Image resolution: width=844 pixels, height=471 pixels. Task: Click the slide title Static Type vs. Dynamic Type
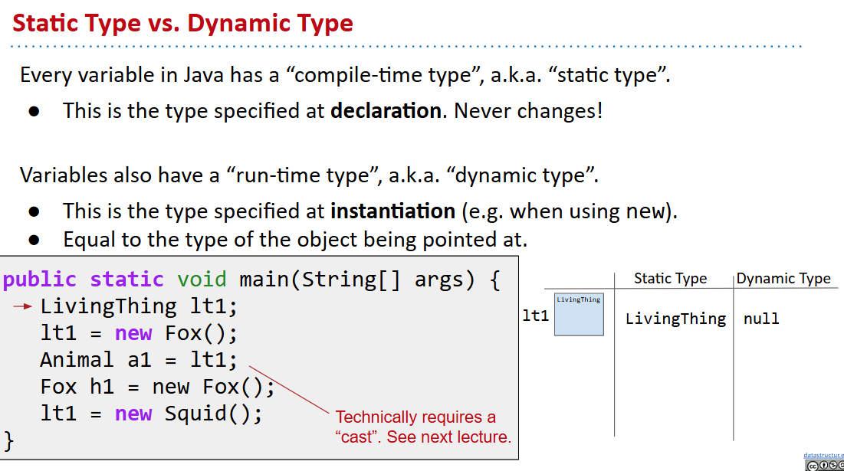pos(182,23)
